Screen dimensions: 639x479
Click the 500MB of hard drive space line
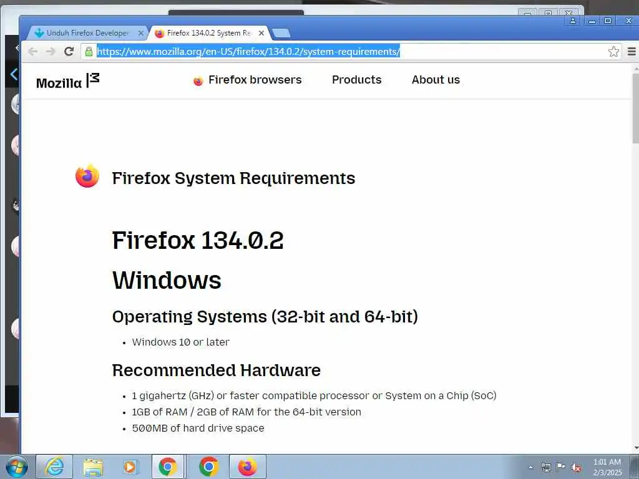coord(198,428)
